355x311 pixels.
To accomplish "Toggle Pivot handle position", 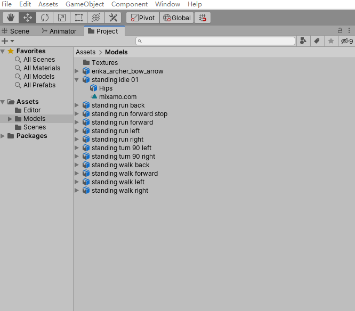I will 143,18.
